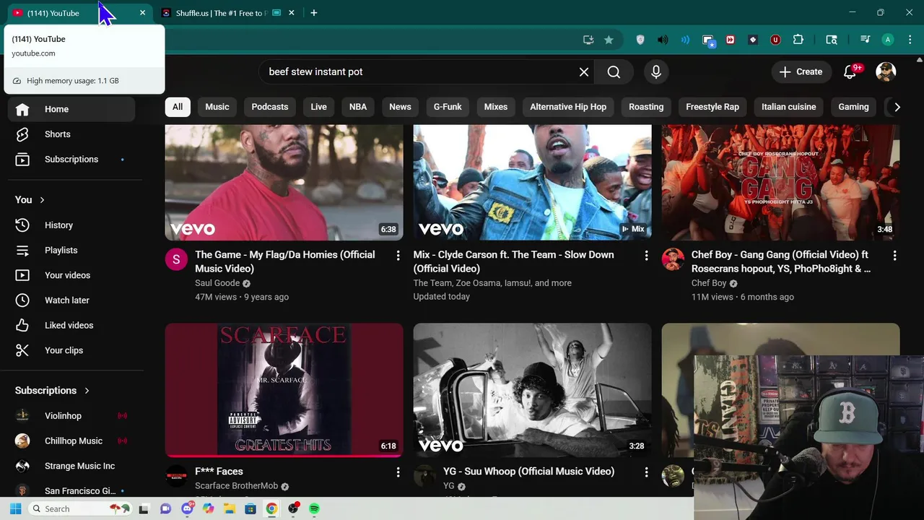Open the account avatar menu
Image resolution: width=924 pixels, height=520 pixels.
pyautogui.click(x=886, y=71)
